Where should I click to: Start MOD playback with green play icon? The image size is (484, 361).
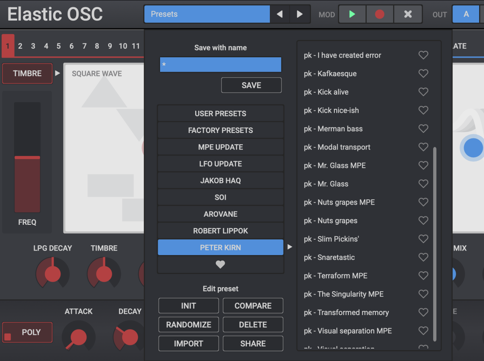pyautogui.click(x=352, y=14)
